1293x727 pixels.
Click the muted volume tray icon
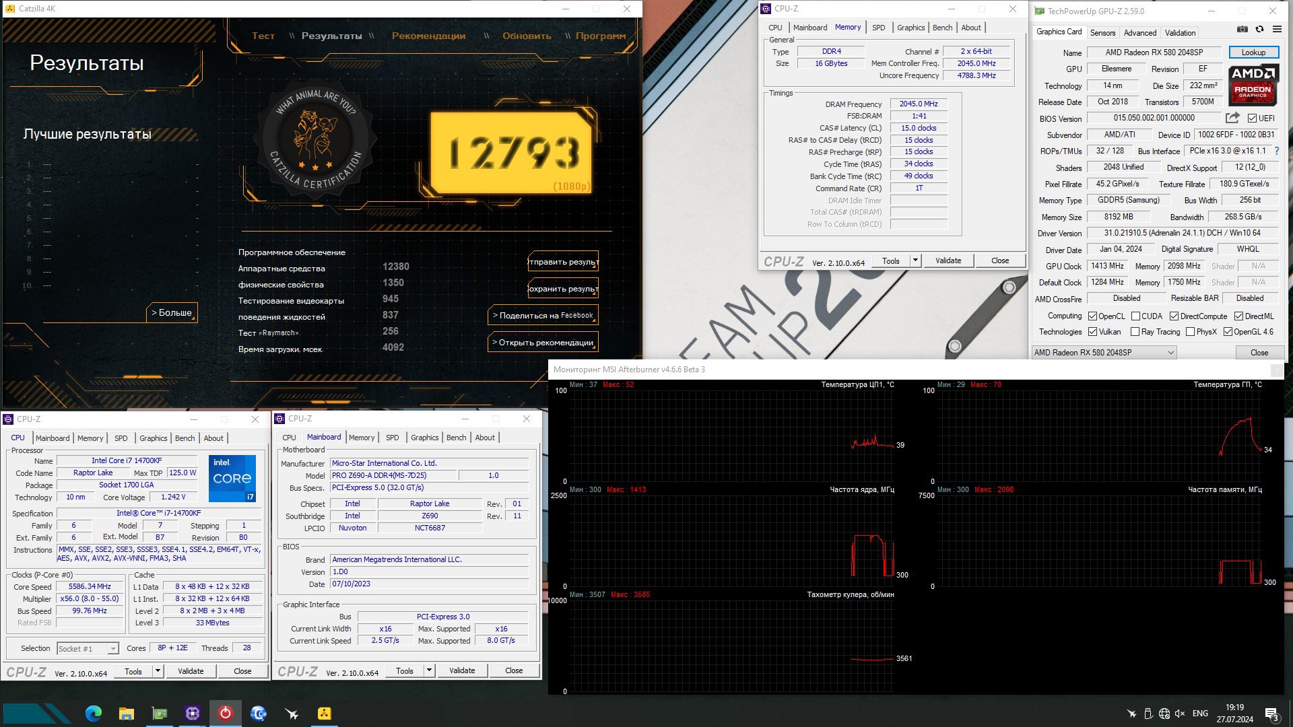click(1180, 714)
